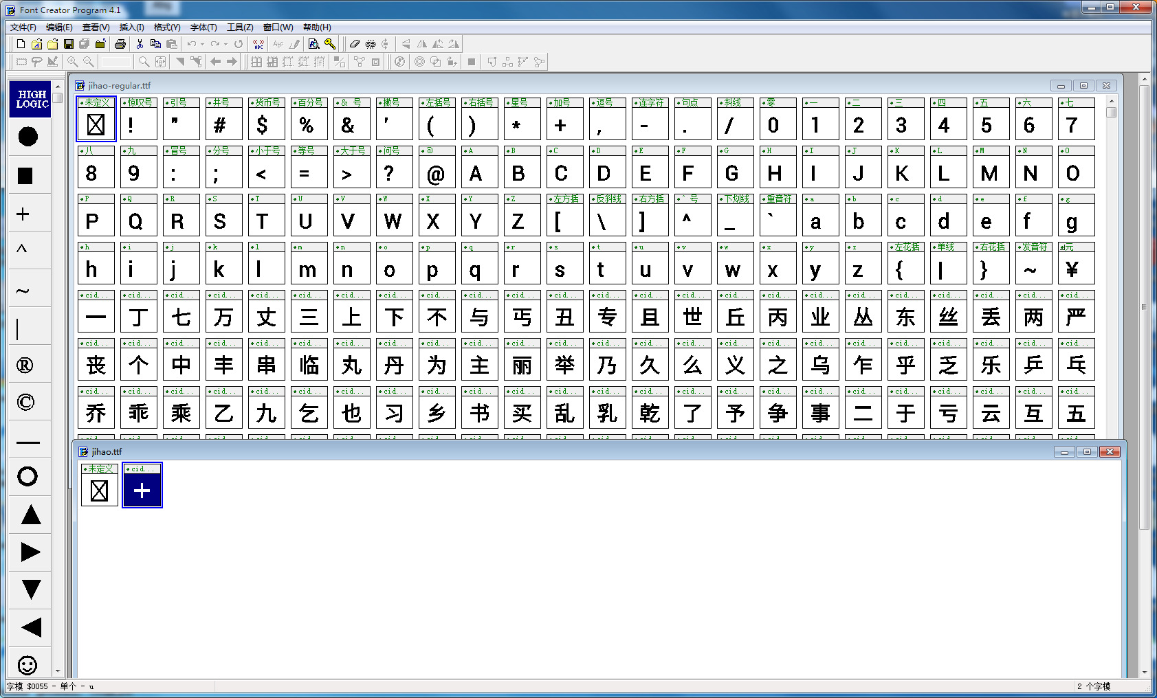
Task: Select 未定义 glyph in jihao-regular.ttf window
Action: coord(96,119)
